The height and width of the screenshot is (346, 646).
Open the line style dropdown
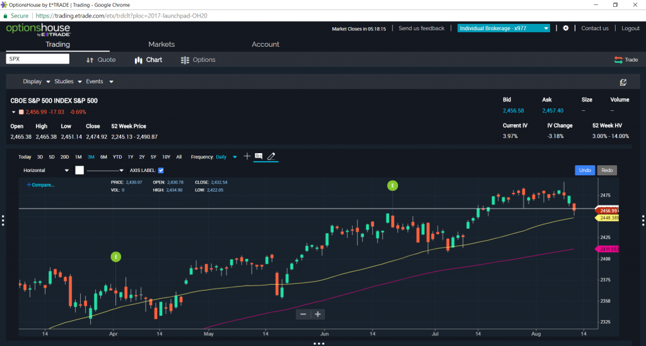click(x=105, y=170)
